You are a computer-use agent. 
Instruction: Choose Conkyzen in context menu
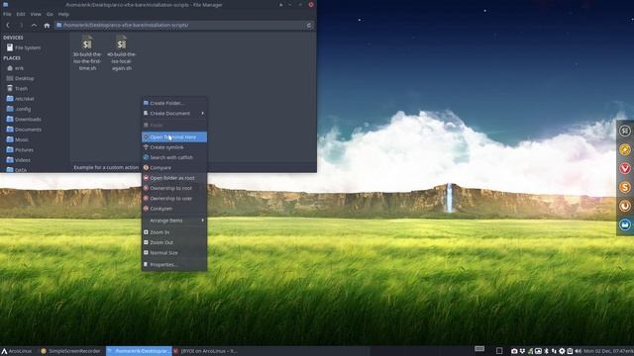[x=174, y=209]
